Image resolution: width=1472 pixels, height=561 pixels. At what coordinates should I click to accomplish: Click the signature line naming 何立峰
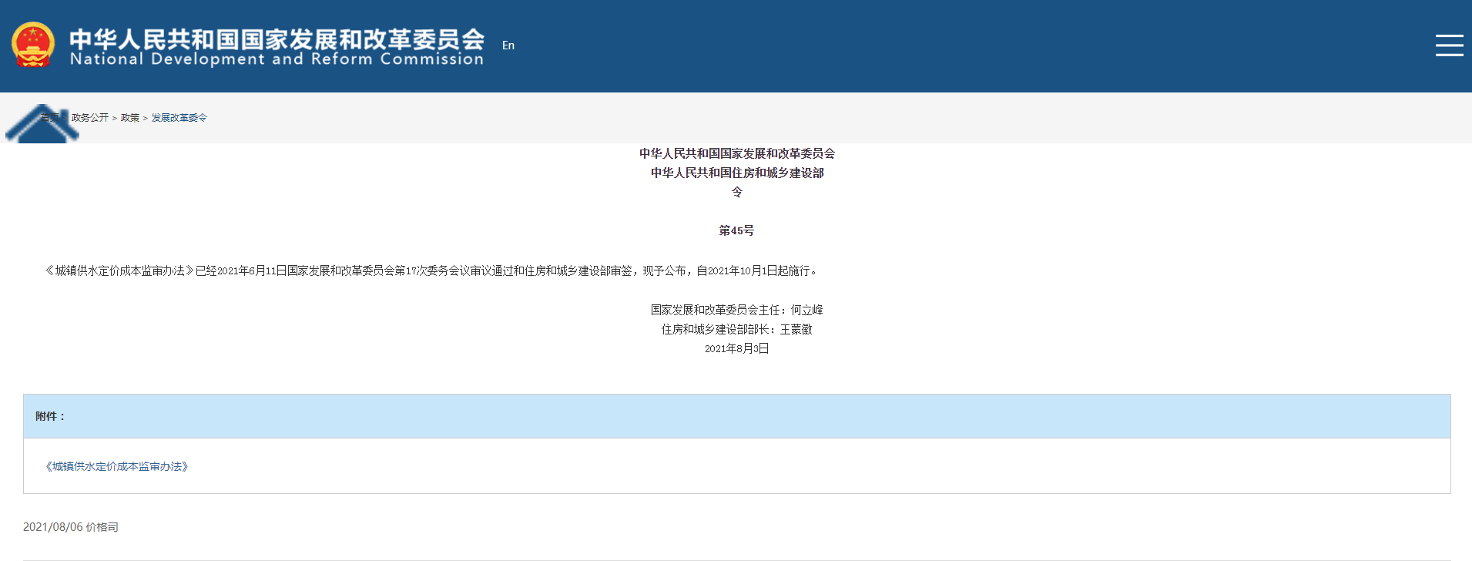pos(736,310)
